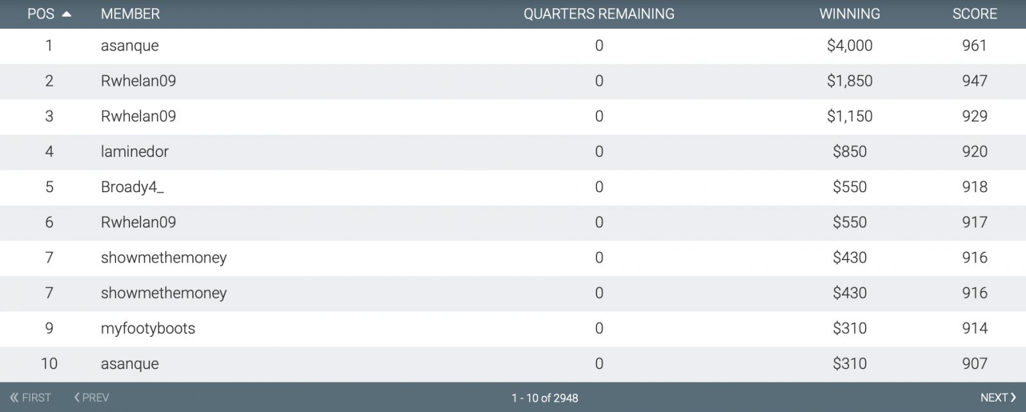Click the PREV page chevron

tap(77, 397)
